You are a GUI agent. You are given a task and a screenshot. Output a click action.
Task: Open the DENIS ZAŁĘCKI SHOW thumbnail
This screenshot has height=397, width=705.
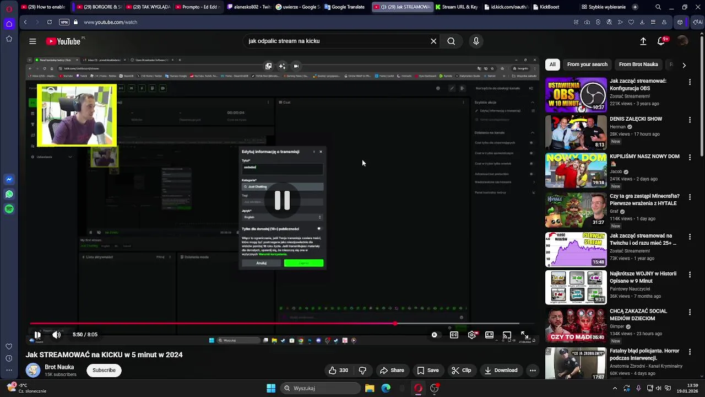pyautogui.click(x=576, y=133)
